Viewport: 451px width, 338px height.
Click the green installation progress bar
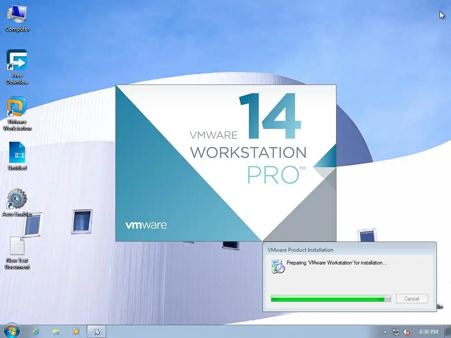coord(331,299)
